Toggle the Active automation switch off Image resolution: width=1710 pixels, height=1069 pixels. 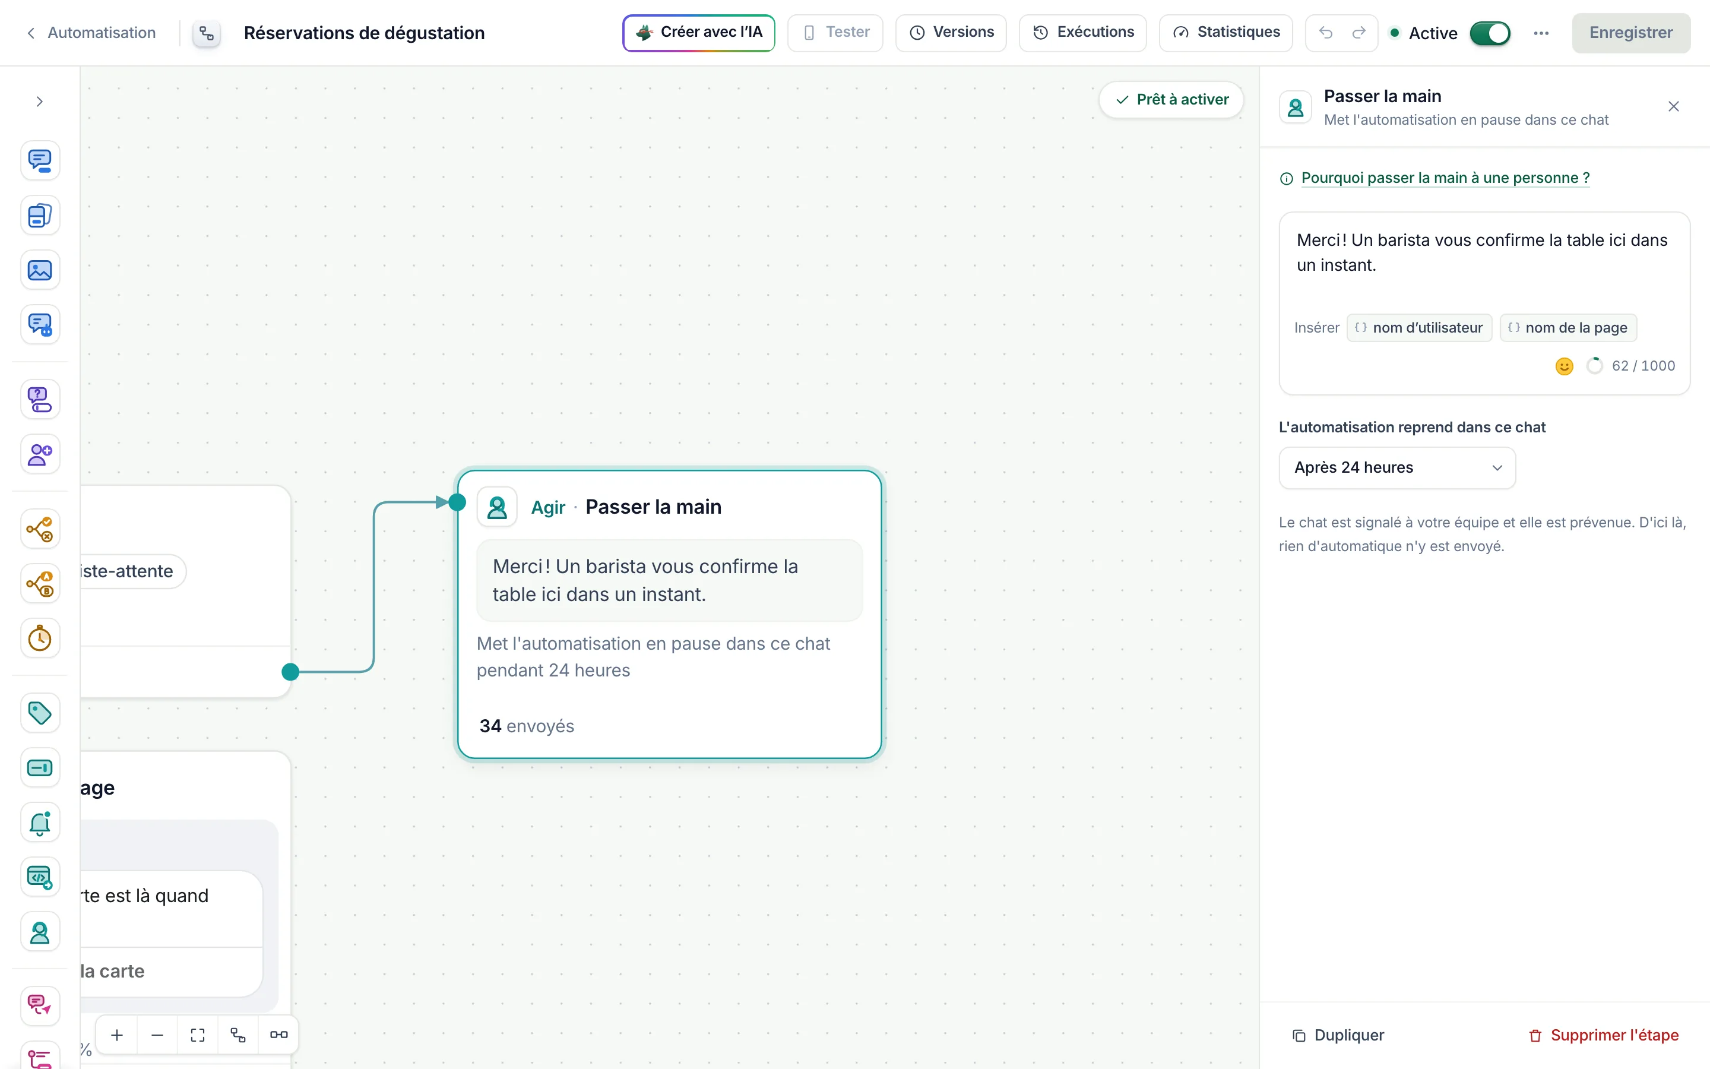(x=1490, y=33)
